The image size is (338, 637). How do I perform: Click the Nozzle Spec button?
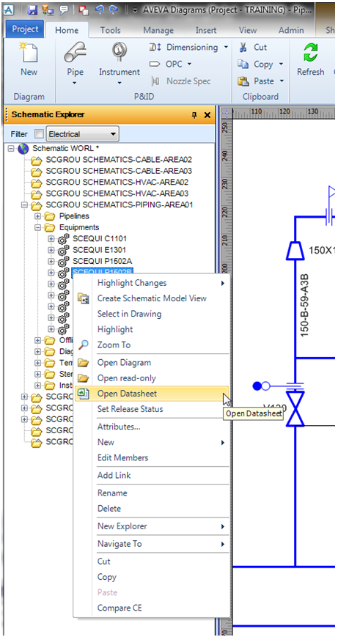181,81
